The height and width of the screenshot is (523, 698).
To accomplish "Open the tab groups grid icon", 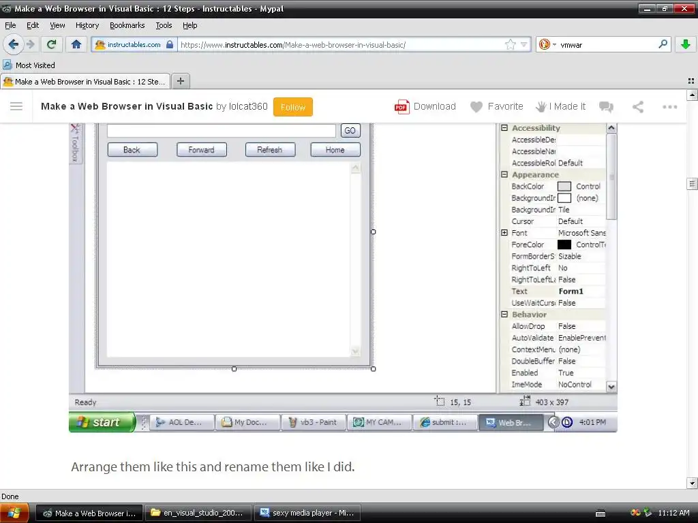I will click(x=691, y=81).
